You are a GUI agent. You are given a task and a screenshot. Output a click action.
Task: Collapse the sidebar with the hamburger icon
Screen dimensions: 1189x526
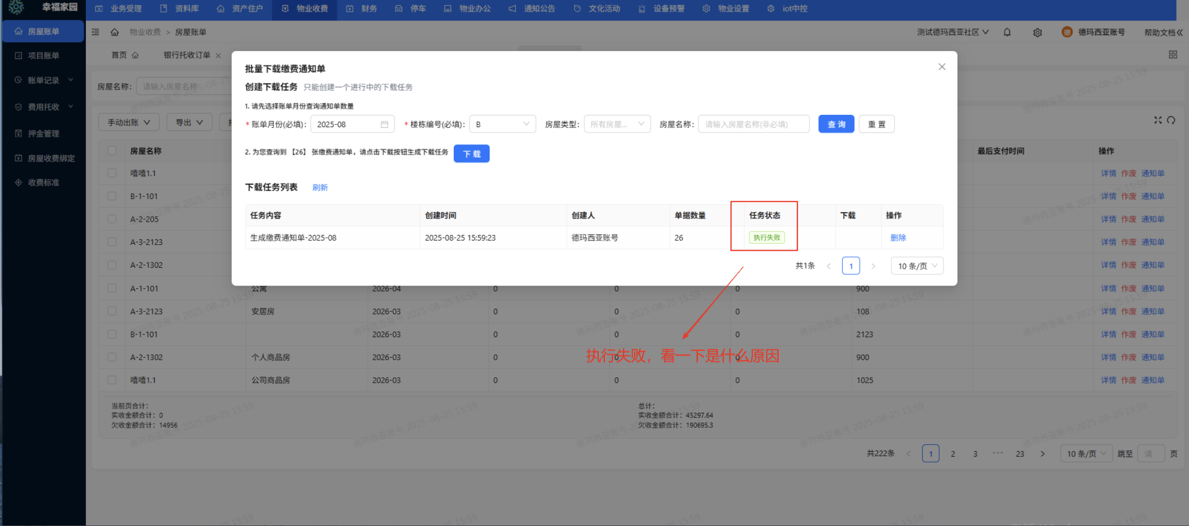(96, 32)
